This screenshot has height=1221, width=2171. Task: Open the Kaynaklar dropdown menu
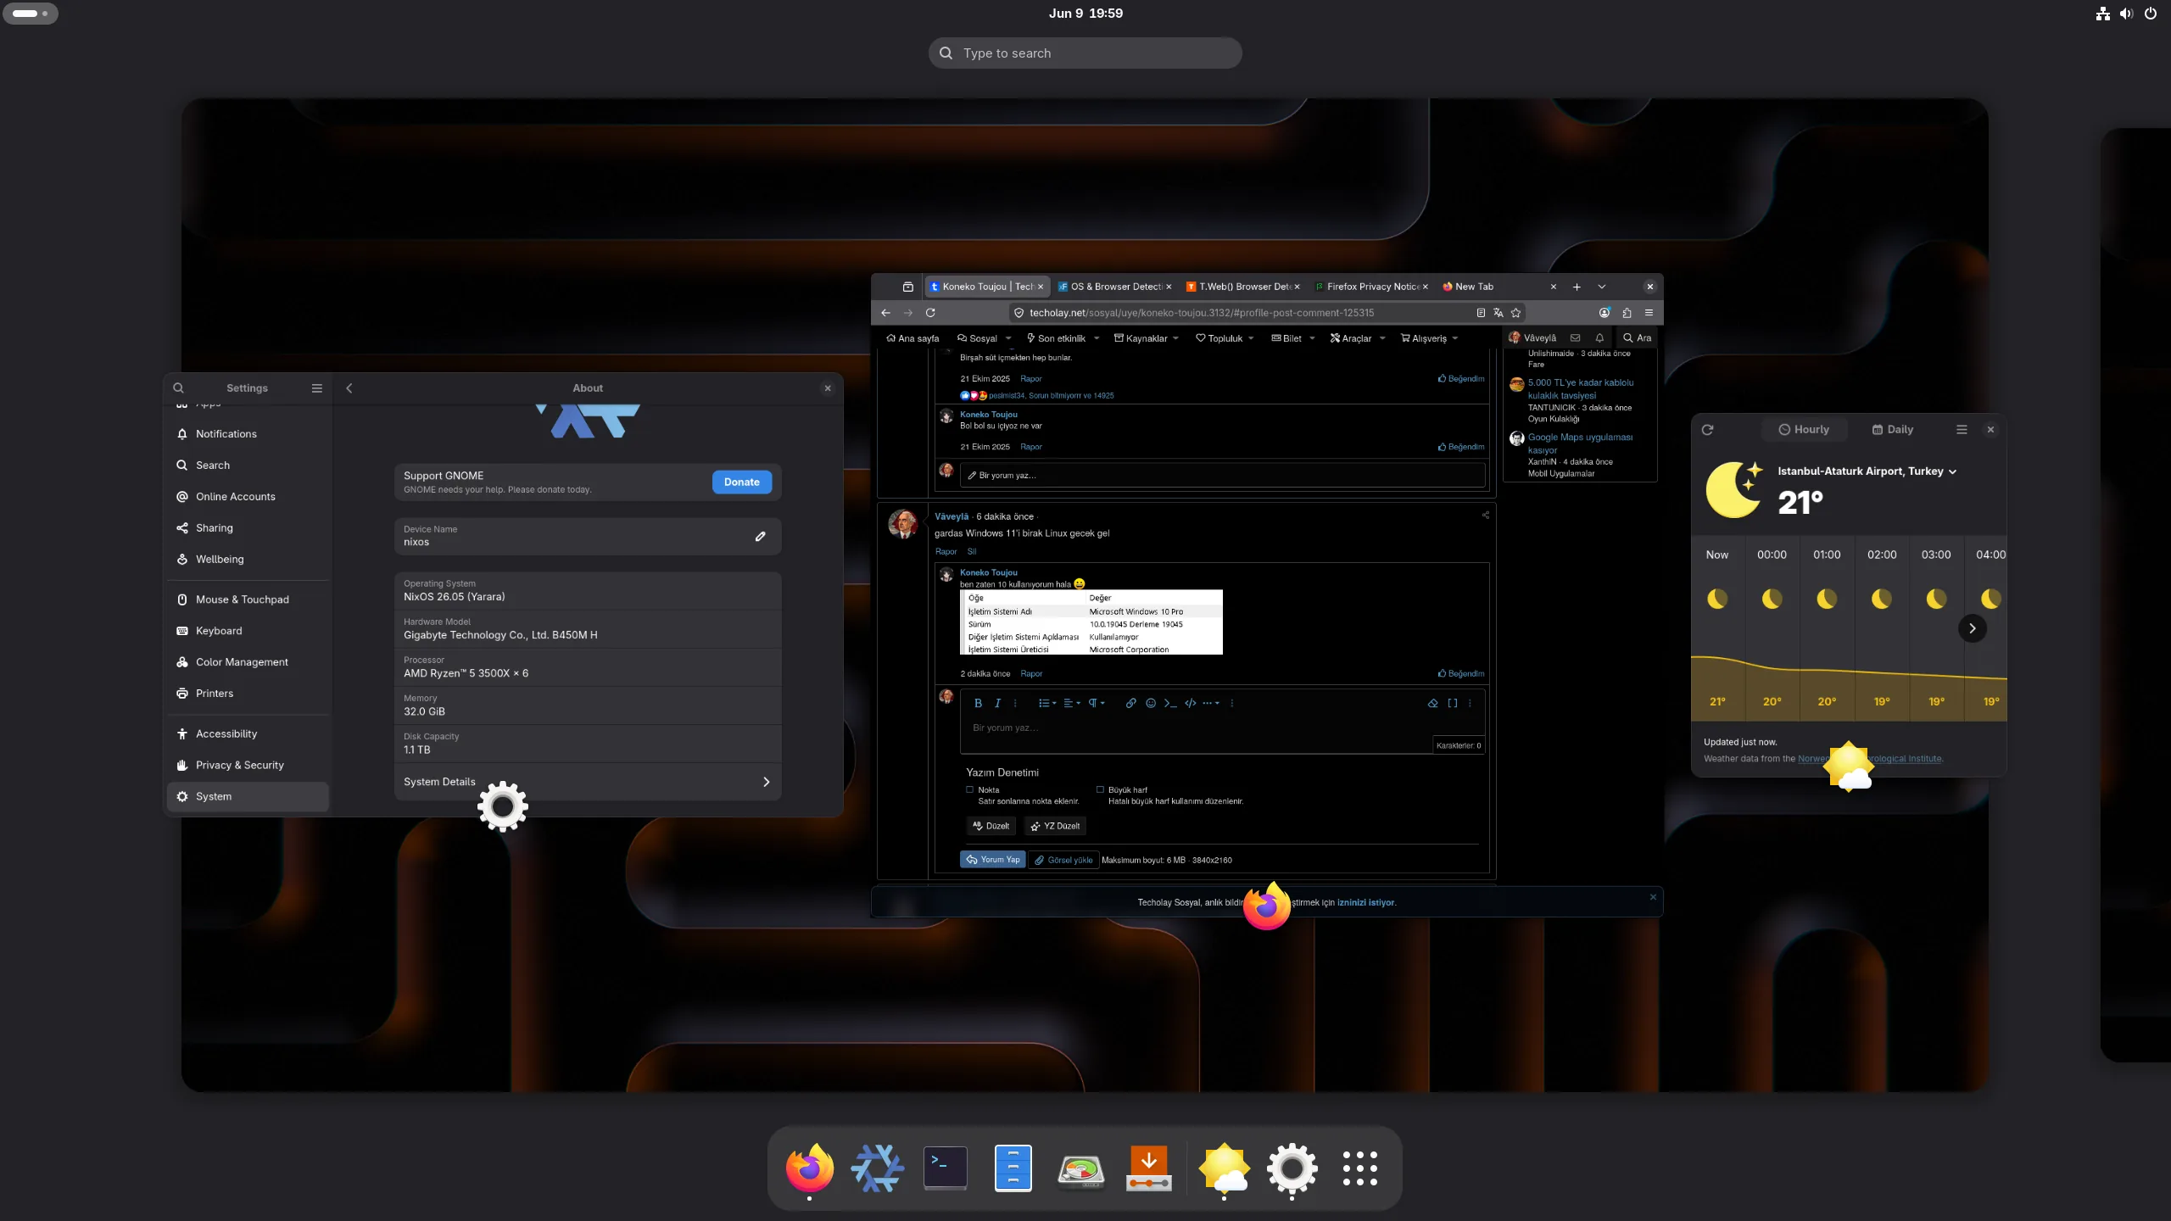coord(1147,338)
